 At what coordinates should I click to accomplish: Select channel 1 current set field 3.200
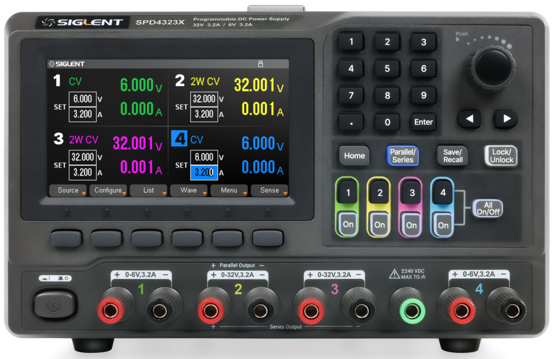83,114
